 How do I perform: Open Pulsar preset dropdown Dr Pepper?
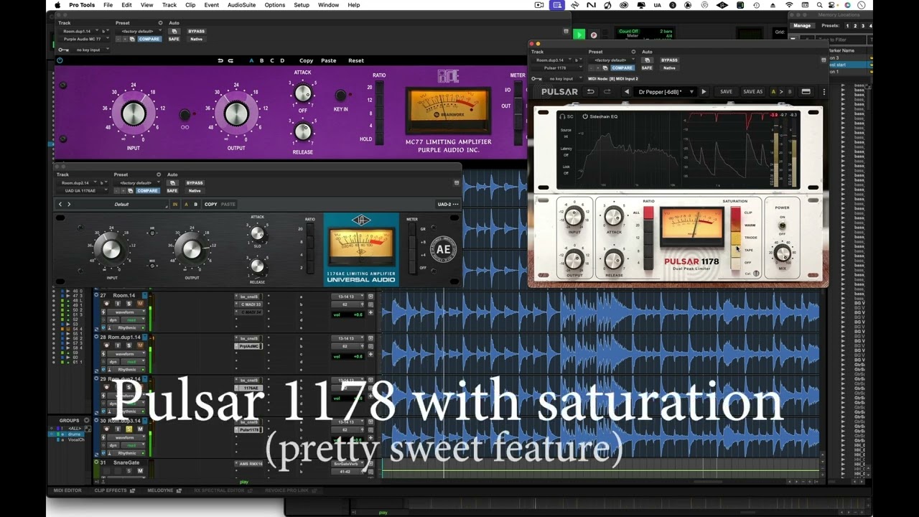pos(666,92)
